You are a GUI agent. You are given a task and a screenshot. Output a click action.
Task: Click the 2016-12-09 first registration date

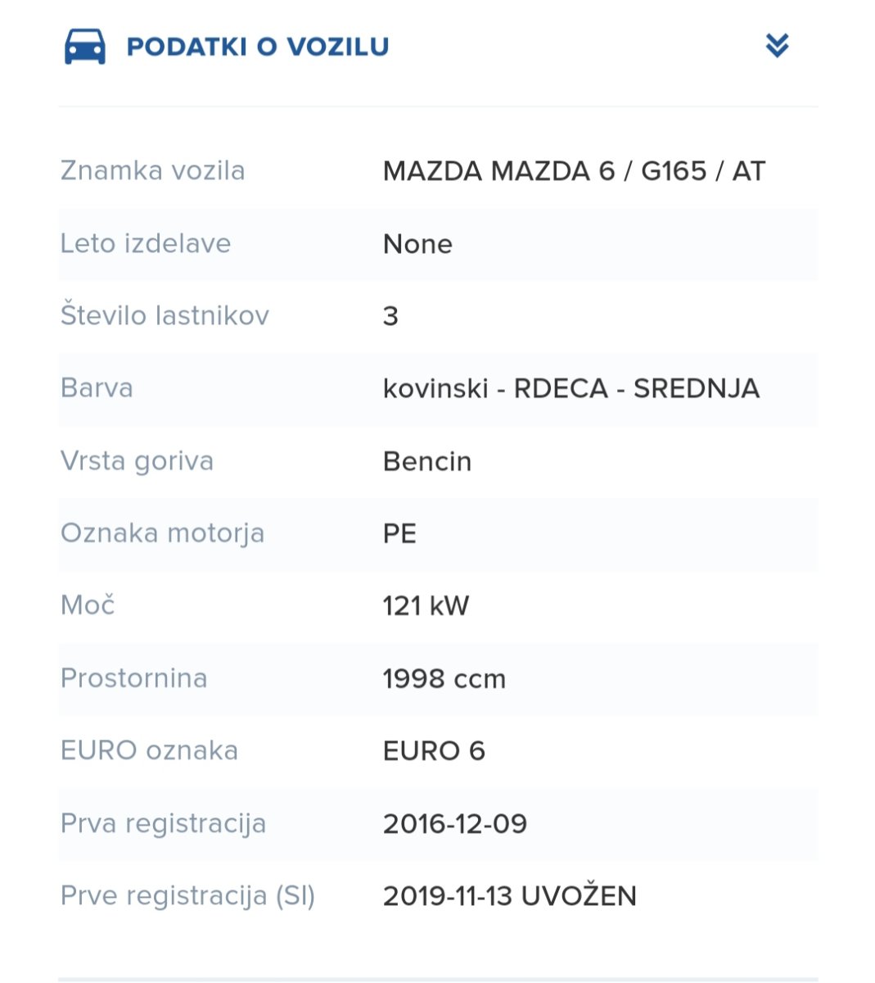click(x=455, y=823)
